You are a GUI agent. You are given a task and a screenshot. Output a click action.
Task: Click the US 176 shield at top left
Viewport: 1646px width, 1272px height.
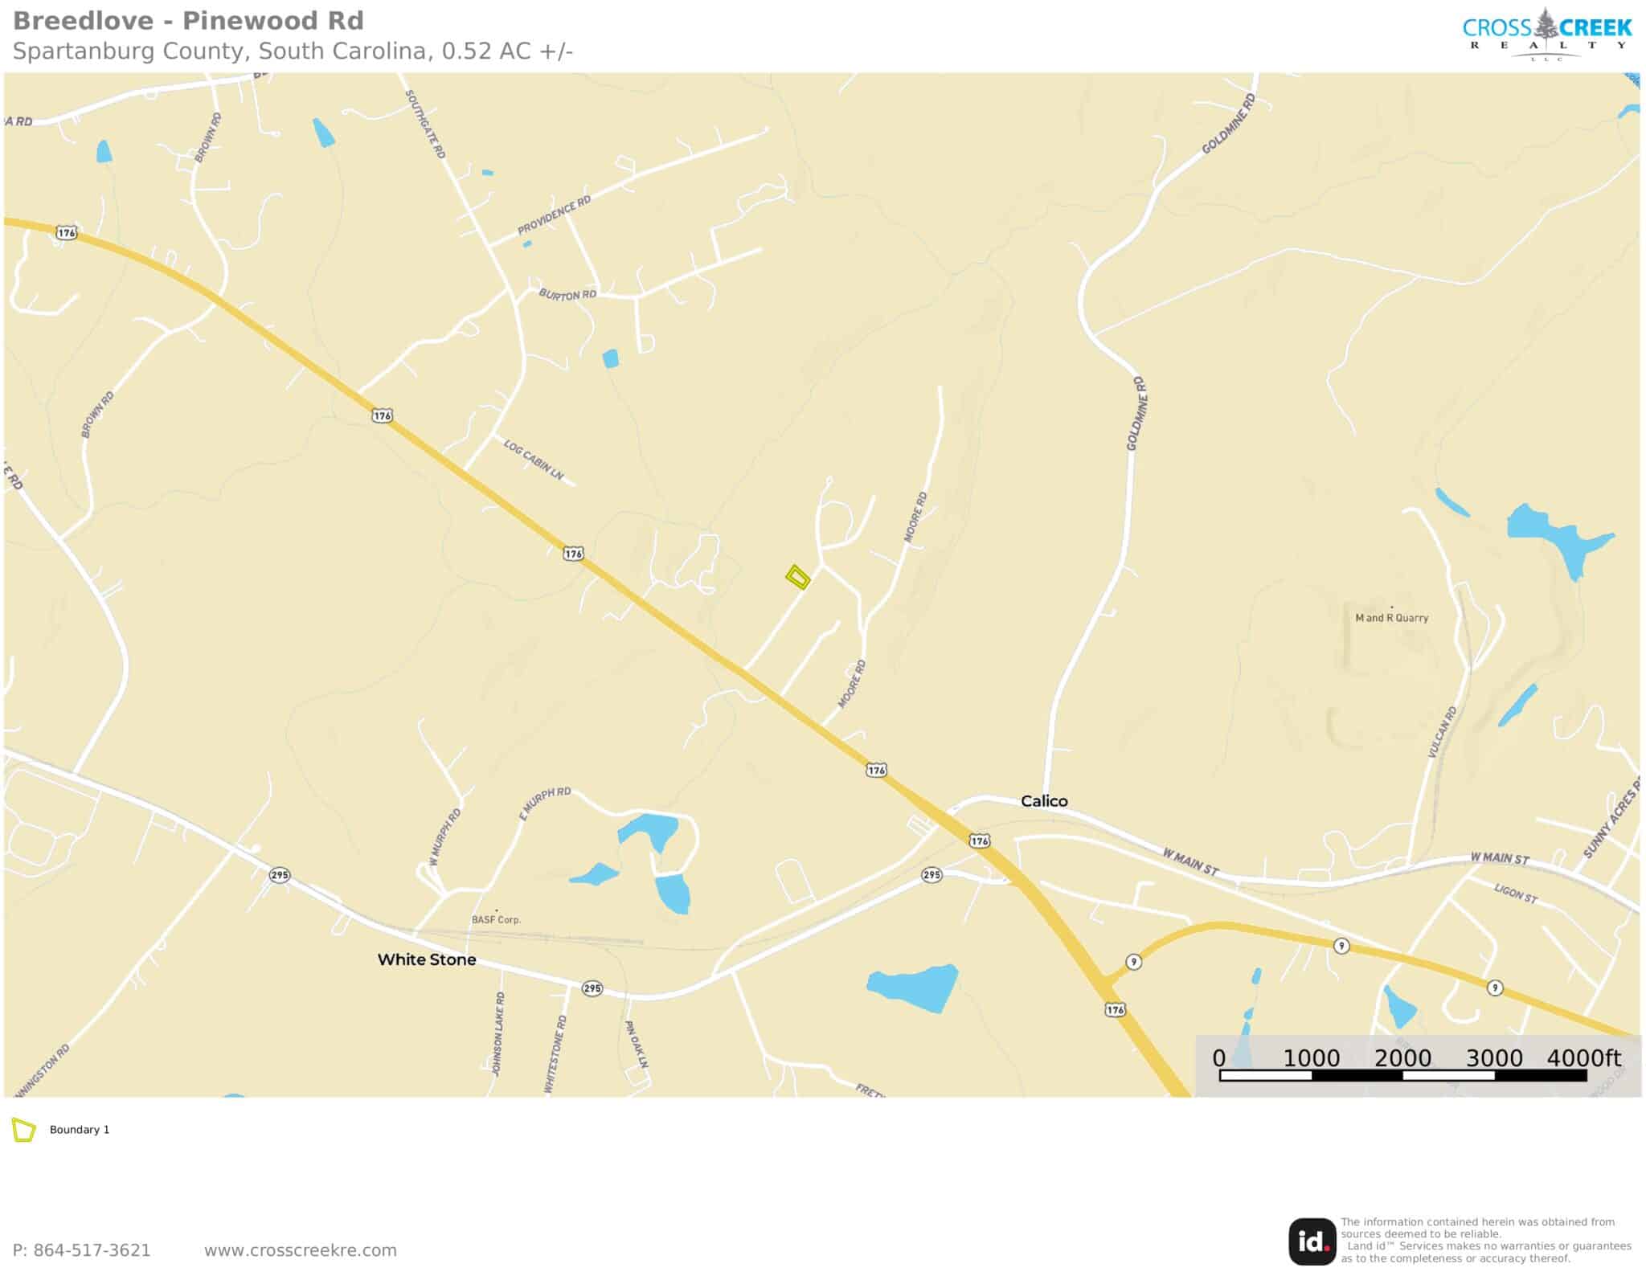[x=66, y=233]
